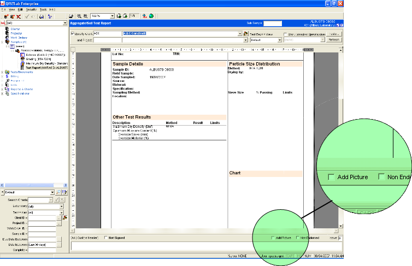Click the Sample ID search input field

[x=41, y=233]
